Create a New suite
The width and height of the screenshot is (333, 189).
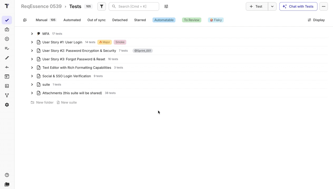[x=67, y=102]
